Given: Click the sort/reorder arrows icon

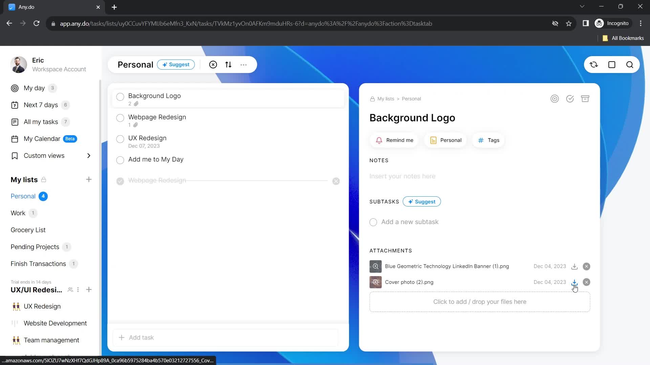Looking at the screenshot, I should 228,65.
